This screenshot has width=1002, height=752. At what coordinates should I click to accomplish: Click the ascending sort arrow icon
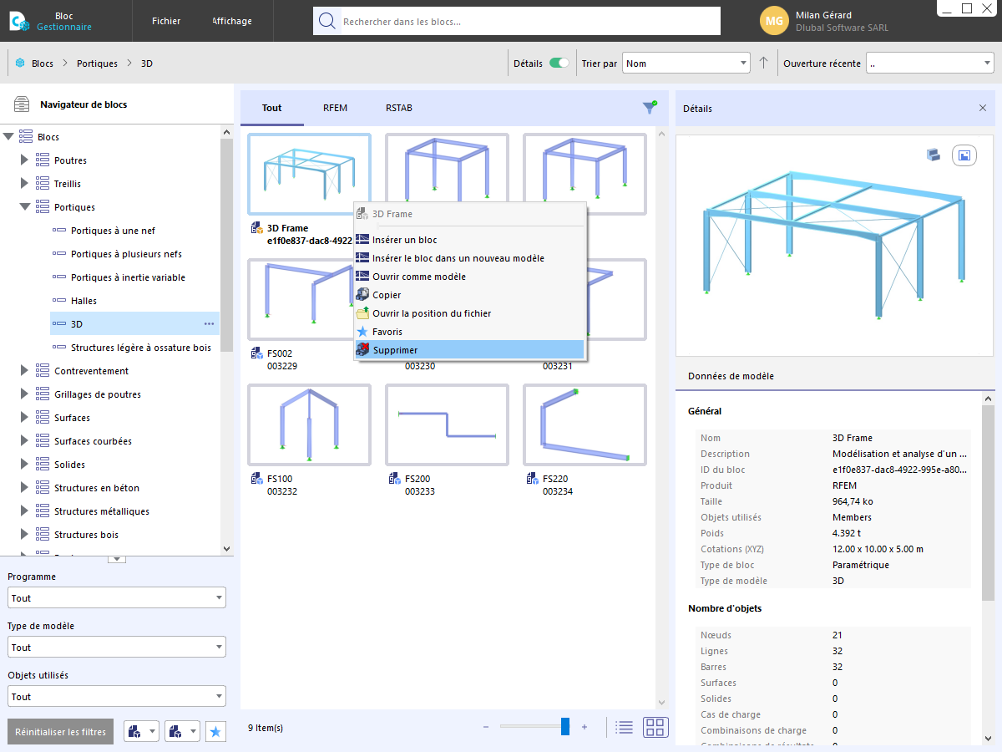tap(763, 64)
